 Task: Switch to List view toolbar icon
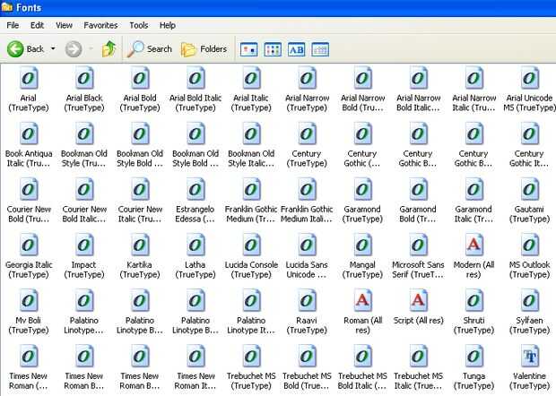273,49
